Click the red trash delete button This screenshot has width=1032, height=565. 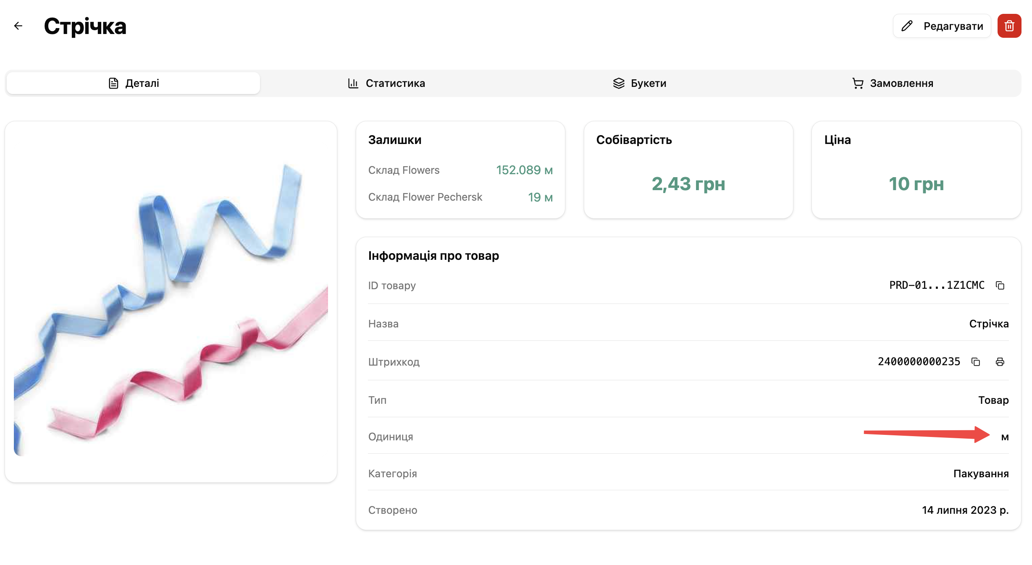[x=1009, y=26]
